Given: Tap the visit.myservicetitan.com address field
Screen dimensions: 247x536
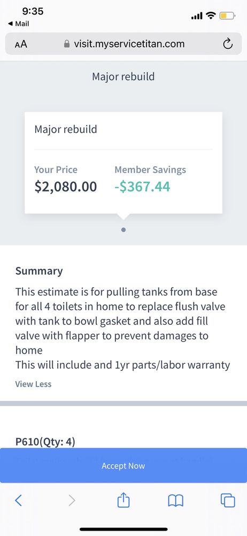Looking at the screenshot, I should click(124, 44).
